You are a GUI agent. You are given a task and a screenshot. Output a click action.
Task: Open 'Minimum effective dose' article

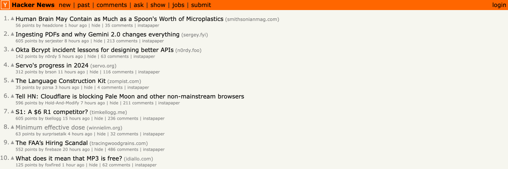(50, 128)
